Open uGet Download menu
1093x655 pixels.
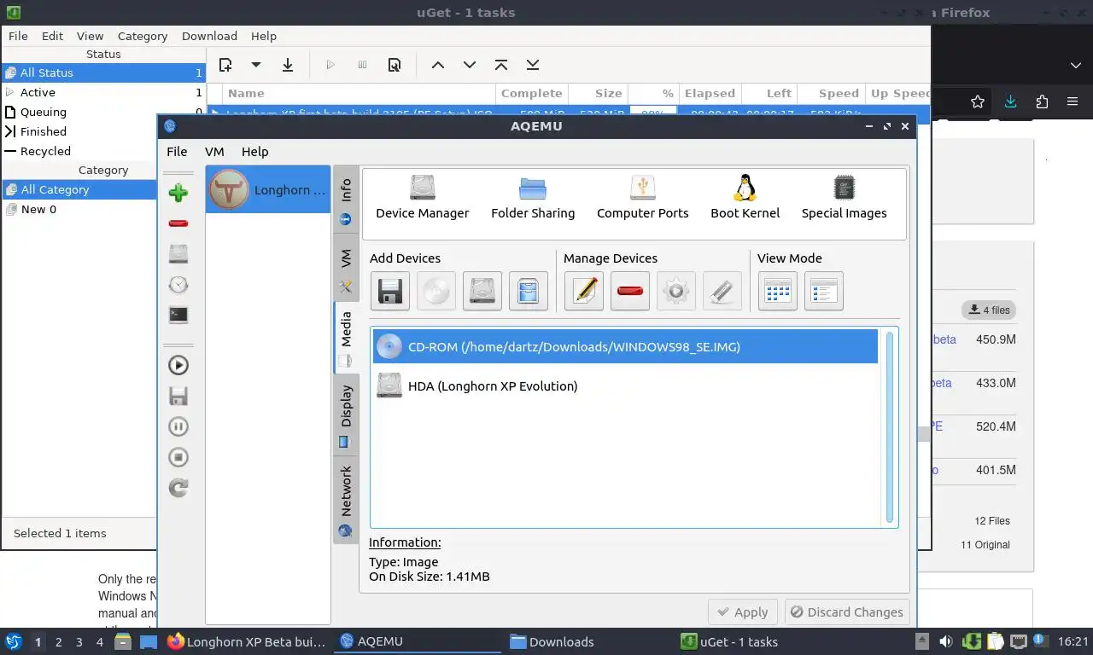tap(209, 36)
